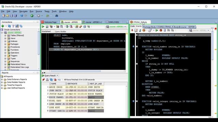Open the Source menu
Image resolution: width=218 pixels, height=122 pixels.
click(x=39, y=11)
